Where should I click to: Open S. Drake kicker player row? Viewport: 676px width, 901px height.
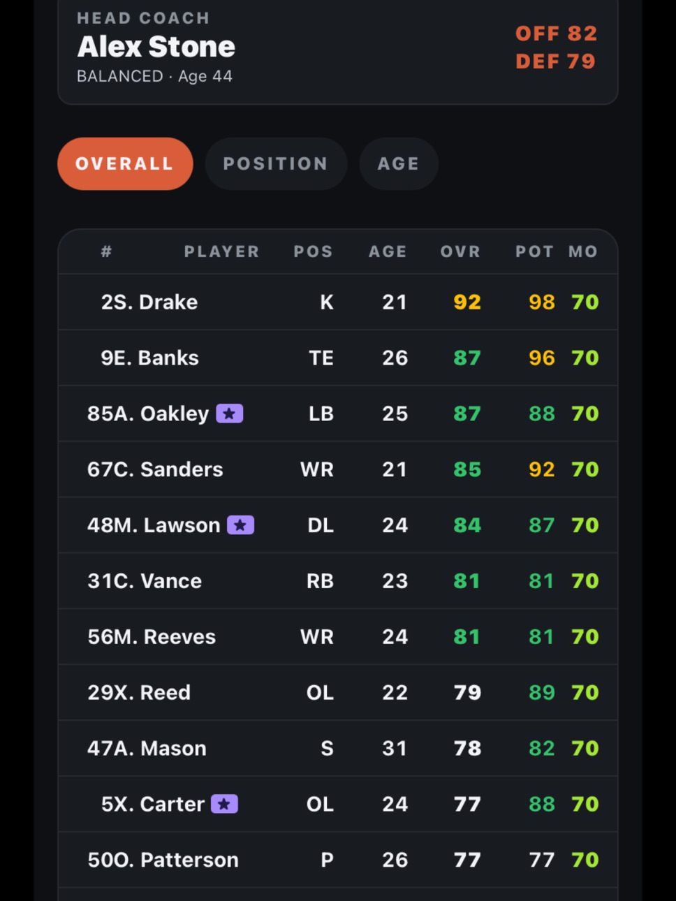point(338,302)
